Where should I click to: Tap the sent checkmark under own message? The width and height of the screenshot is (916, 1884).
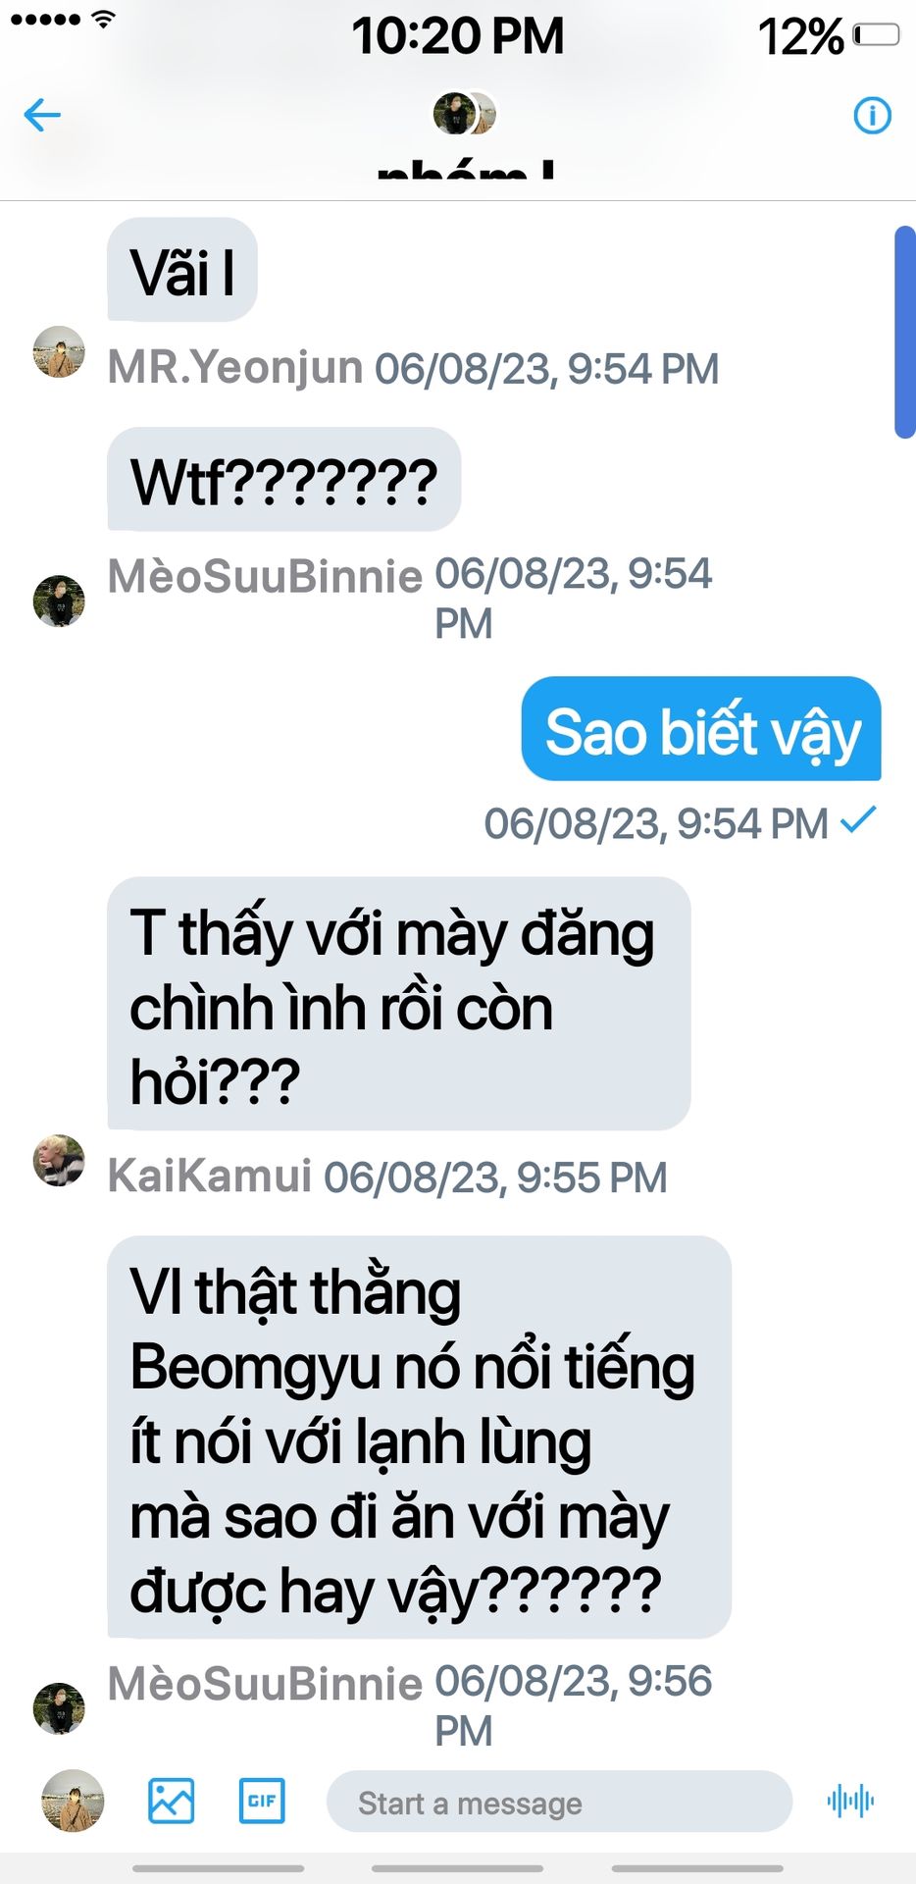tap(858, 819)
